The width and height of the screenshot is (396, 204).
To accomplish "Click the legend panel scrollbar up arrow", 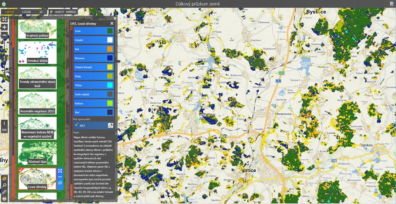I will coord(72,29).
